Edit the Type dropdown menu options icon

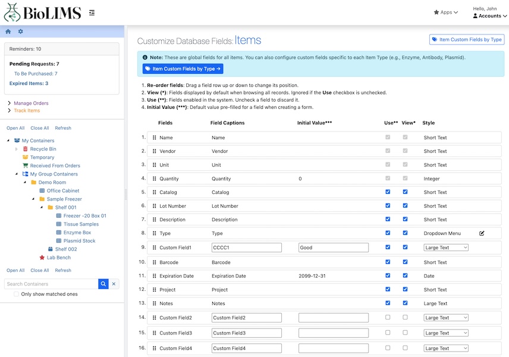(x=482, y=233)
